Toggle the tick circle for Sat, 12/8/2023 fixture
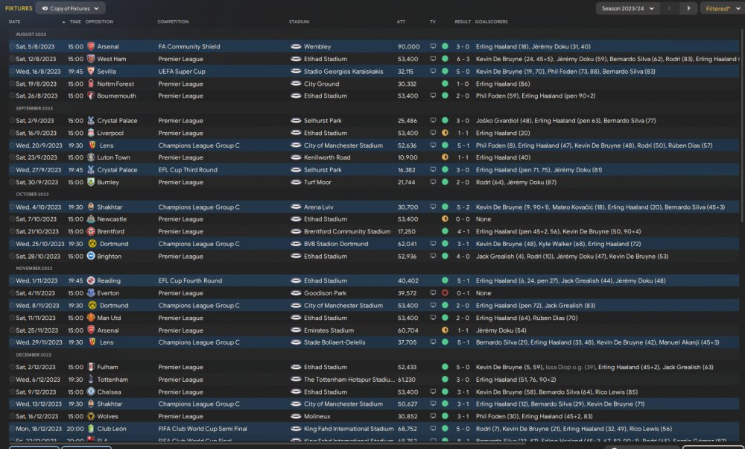The height and width of the screenshot is (449, 745). pyautogui.click(x=12, y=59)
